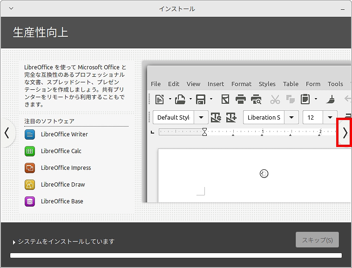Open the Default Style paragraph dropdown

pos(201,117)
